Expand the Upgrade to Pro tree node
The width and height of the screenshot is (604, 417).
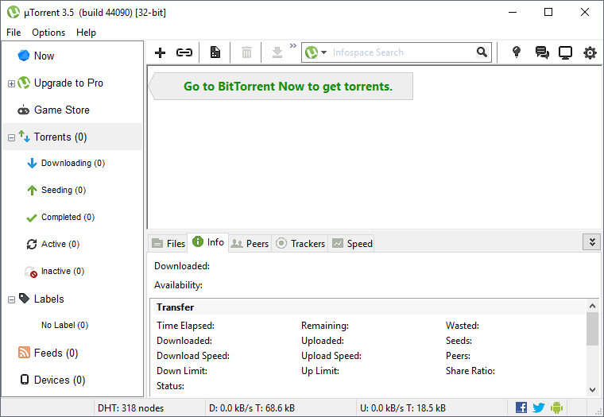[11, 83]
